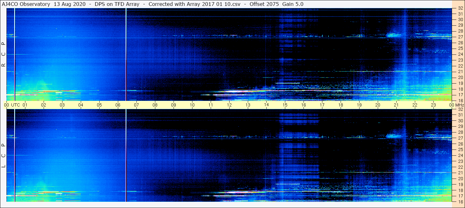The height and width of the screenshot is (208, 465).
Task: Click the 16 MHz label on the LCP scale
Action: tap(460, 201)
